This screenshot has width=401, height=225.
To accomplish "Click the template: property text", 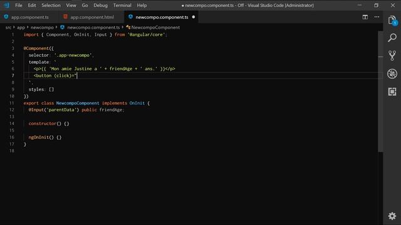I will point(39,62).
